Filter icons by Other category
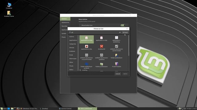 tap(71, 62)
